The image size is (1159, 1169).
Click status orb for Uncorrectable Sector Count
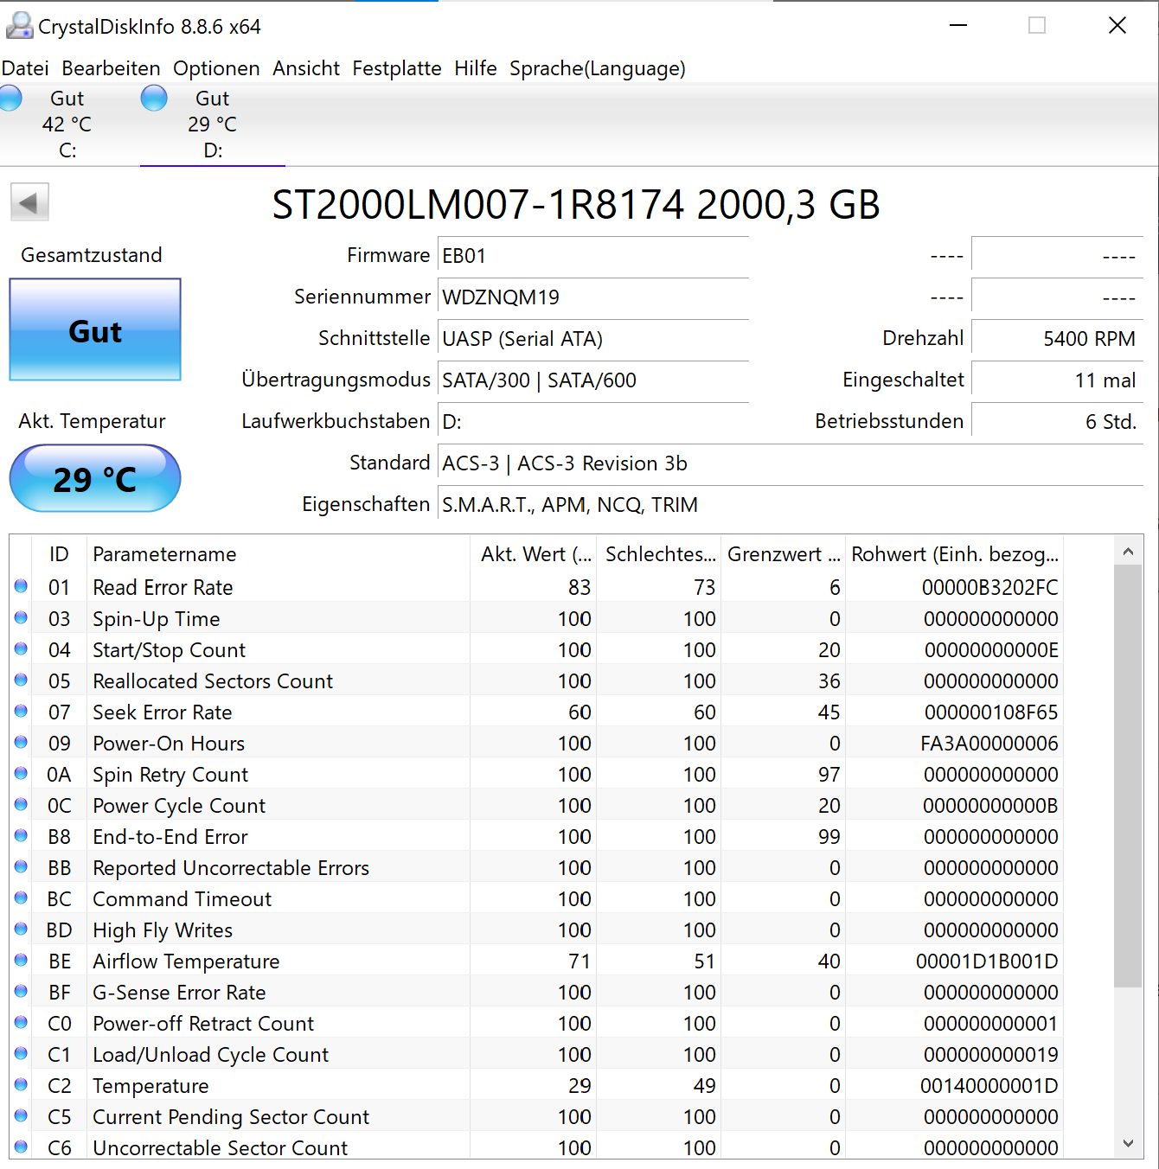click(x=21, y=1147)
